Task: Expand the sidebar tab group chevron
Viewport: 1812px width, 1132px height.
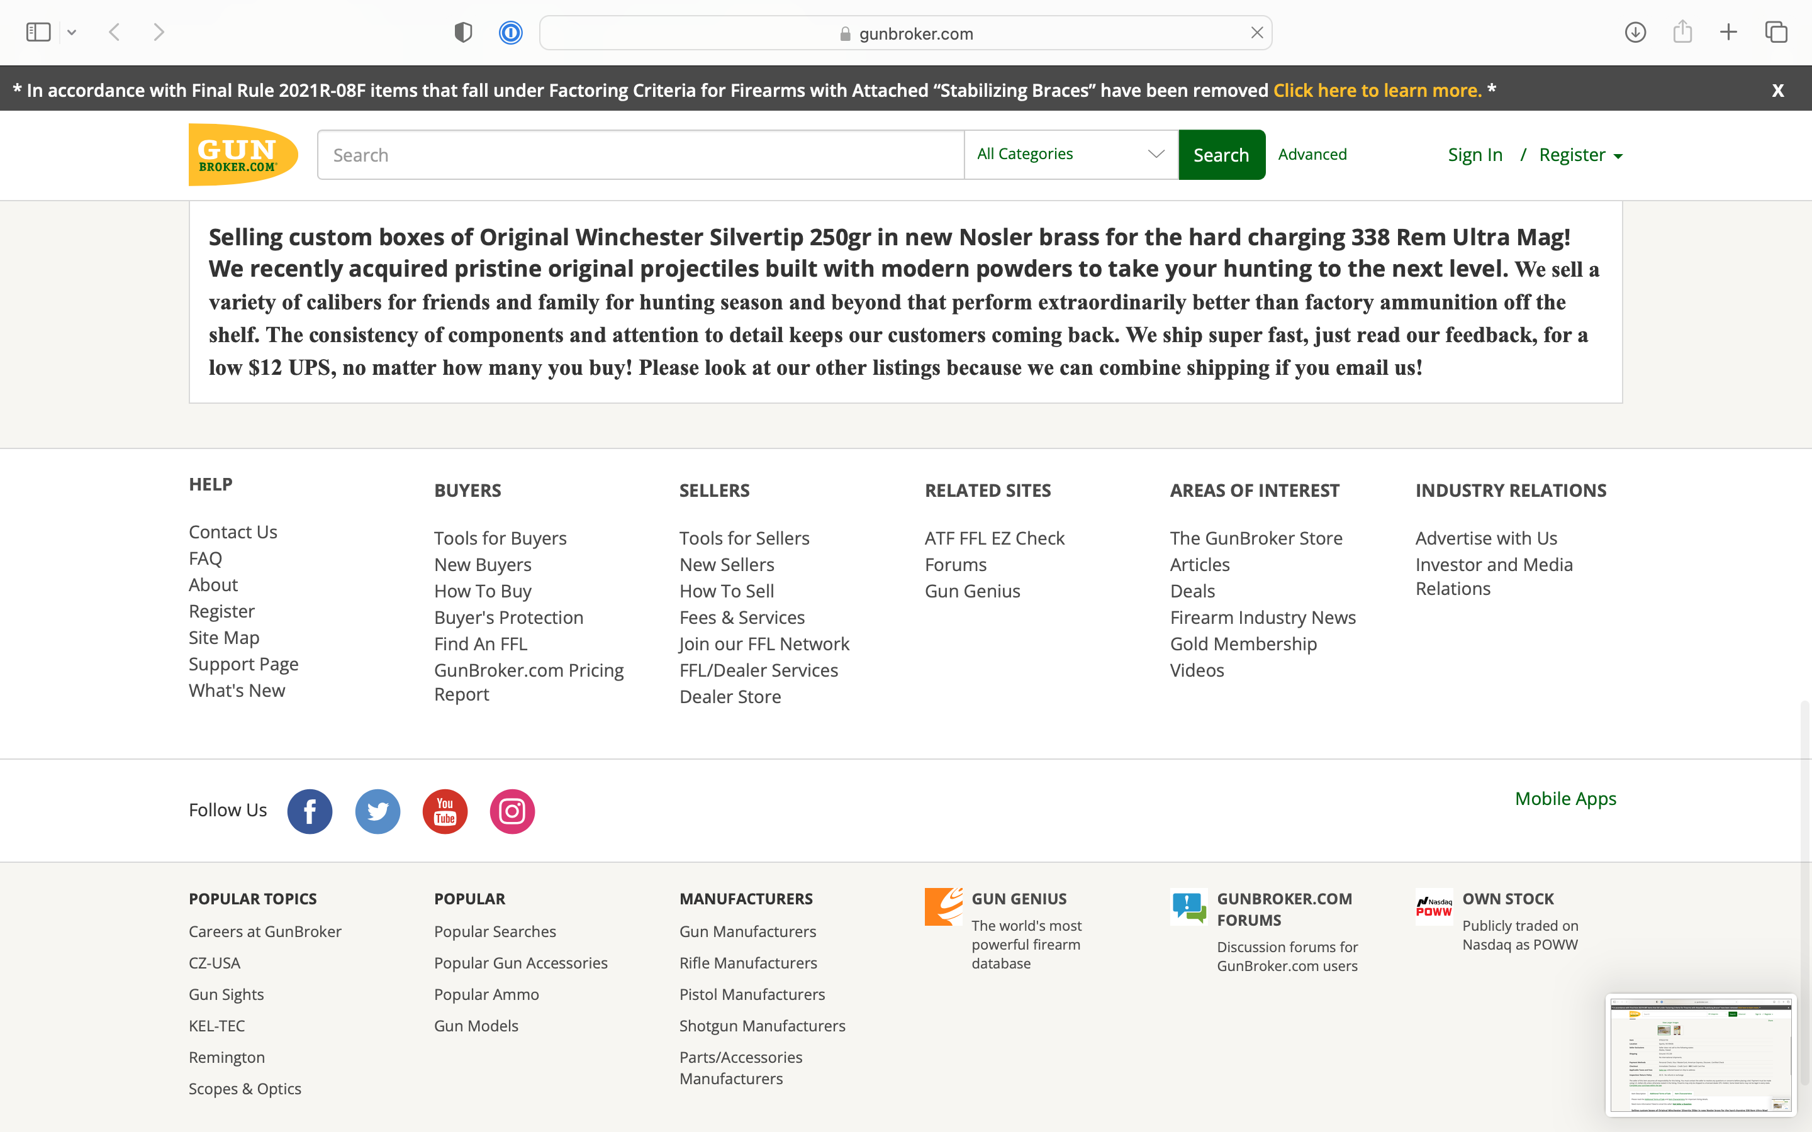Action: tap(72, 32)
